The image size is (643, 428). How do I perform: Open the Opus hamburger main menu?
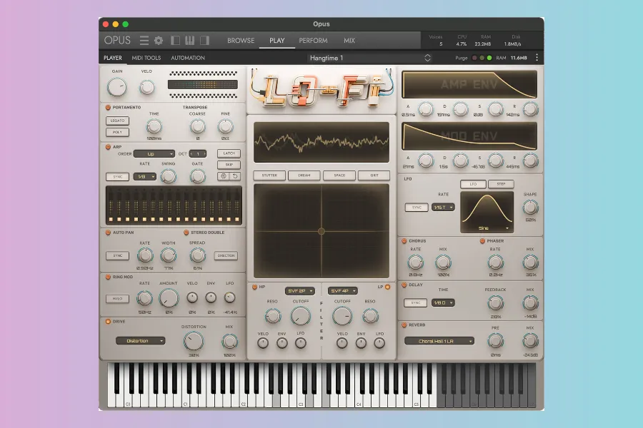coord(144,41)
